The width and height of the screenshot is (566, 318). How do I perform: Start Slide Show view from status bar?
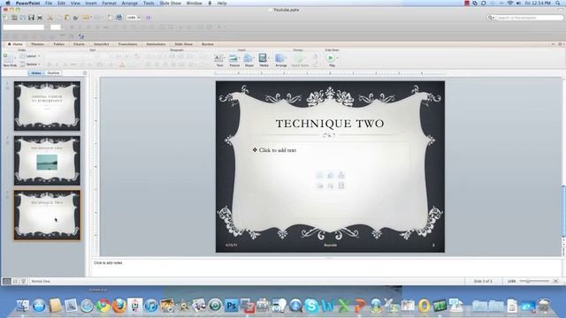[24, 281]
